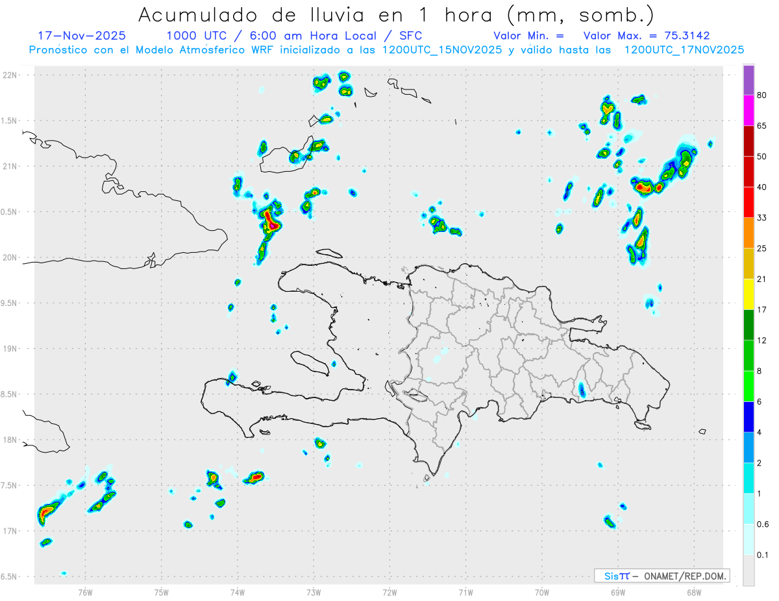
Task: Select the '17N' latitude label
Action: 11,531
